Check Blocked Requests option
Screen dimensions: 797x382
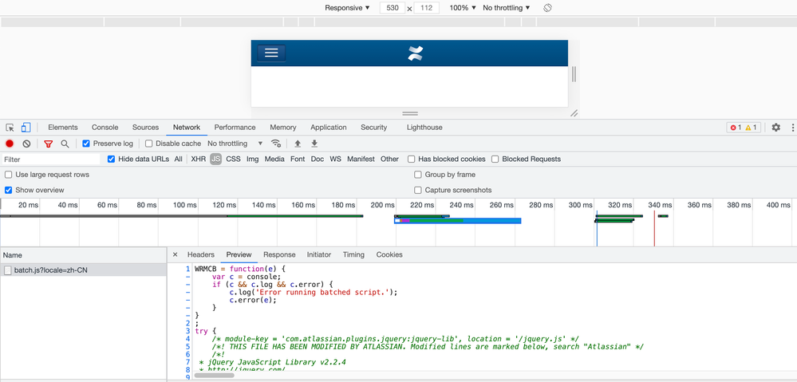[x=495, y=159]
